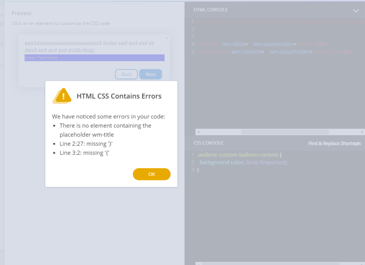The height and width of the screenshot is (265, 365).
Task: Open the Find & Replace Shortcuts link
Action: tap(334, 143)
